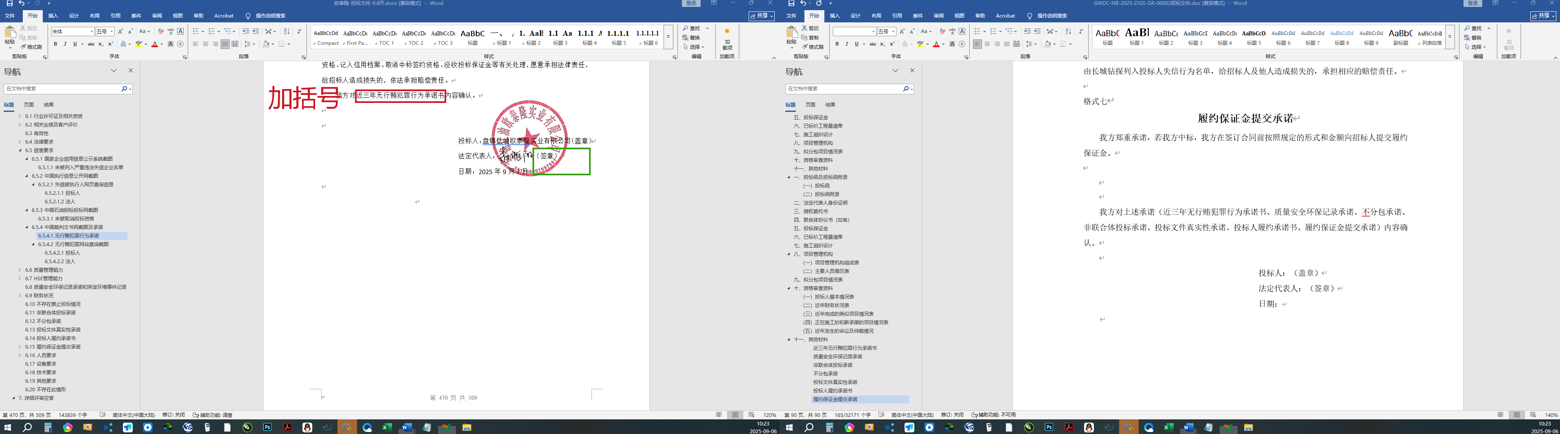
Task: Cut the selection in the right Word window
Action: (x=810, y=28)
